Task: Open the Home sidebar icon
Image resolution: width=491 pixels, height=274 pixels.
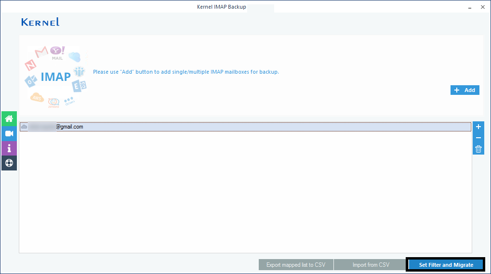Action: pos(9,119)
